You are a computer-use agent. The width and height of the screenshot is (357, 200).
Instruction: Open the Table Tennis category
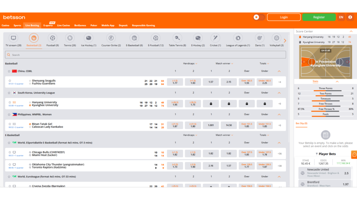pos(177,40)
